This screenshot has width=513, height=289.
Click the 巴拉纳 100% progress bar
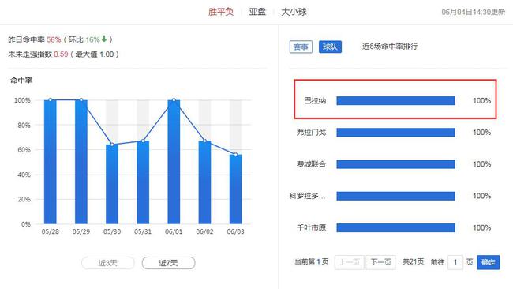[x=396, y=101]
